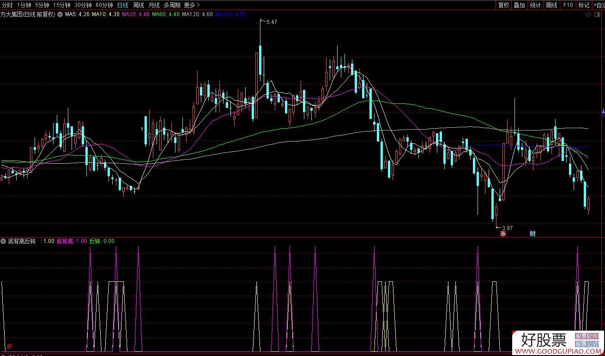Click the red 涨 marker icon
Viewport: 605px width, 356px height.
[x=503, y=234]
